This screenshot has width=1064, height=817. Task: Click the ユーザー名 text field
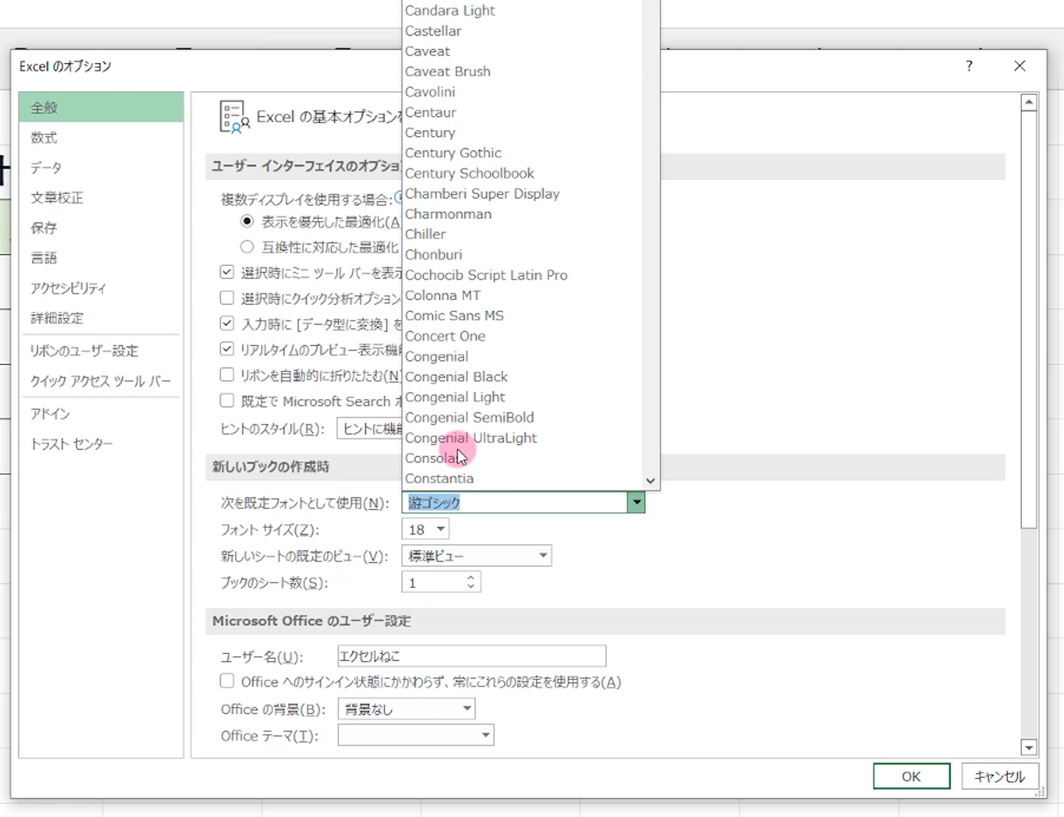[472, 655]
